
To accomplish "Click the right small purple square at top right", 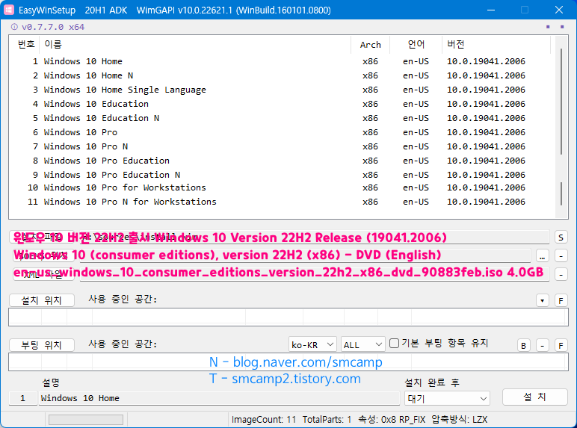I will [562, 26].
